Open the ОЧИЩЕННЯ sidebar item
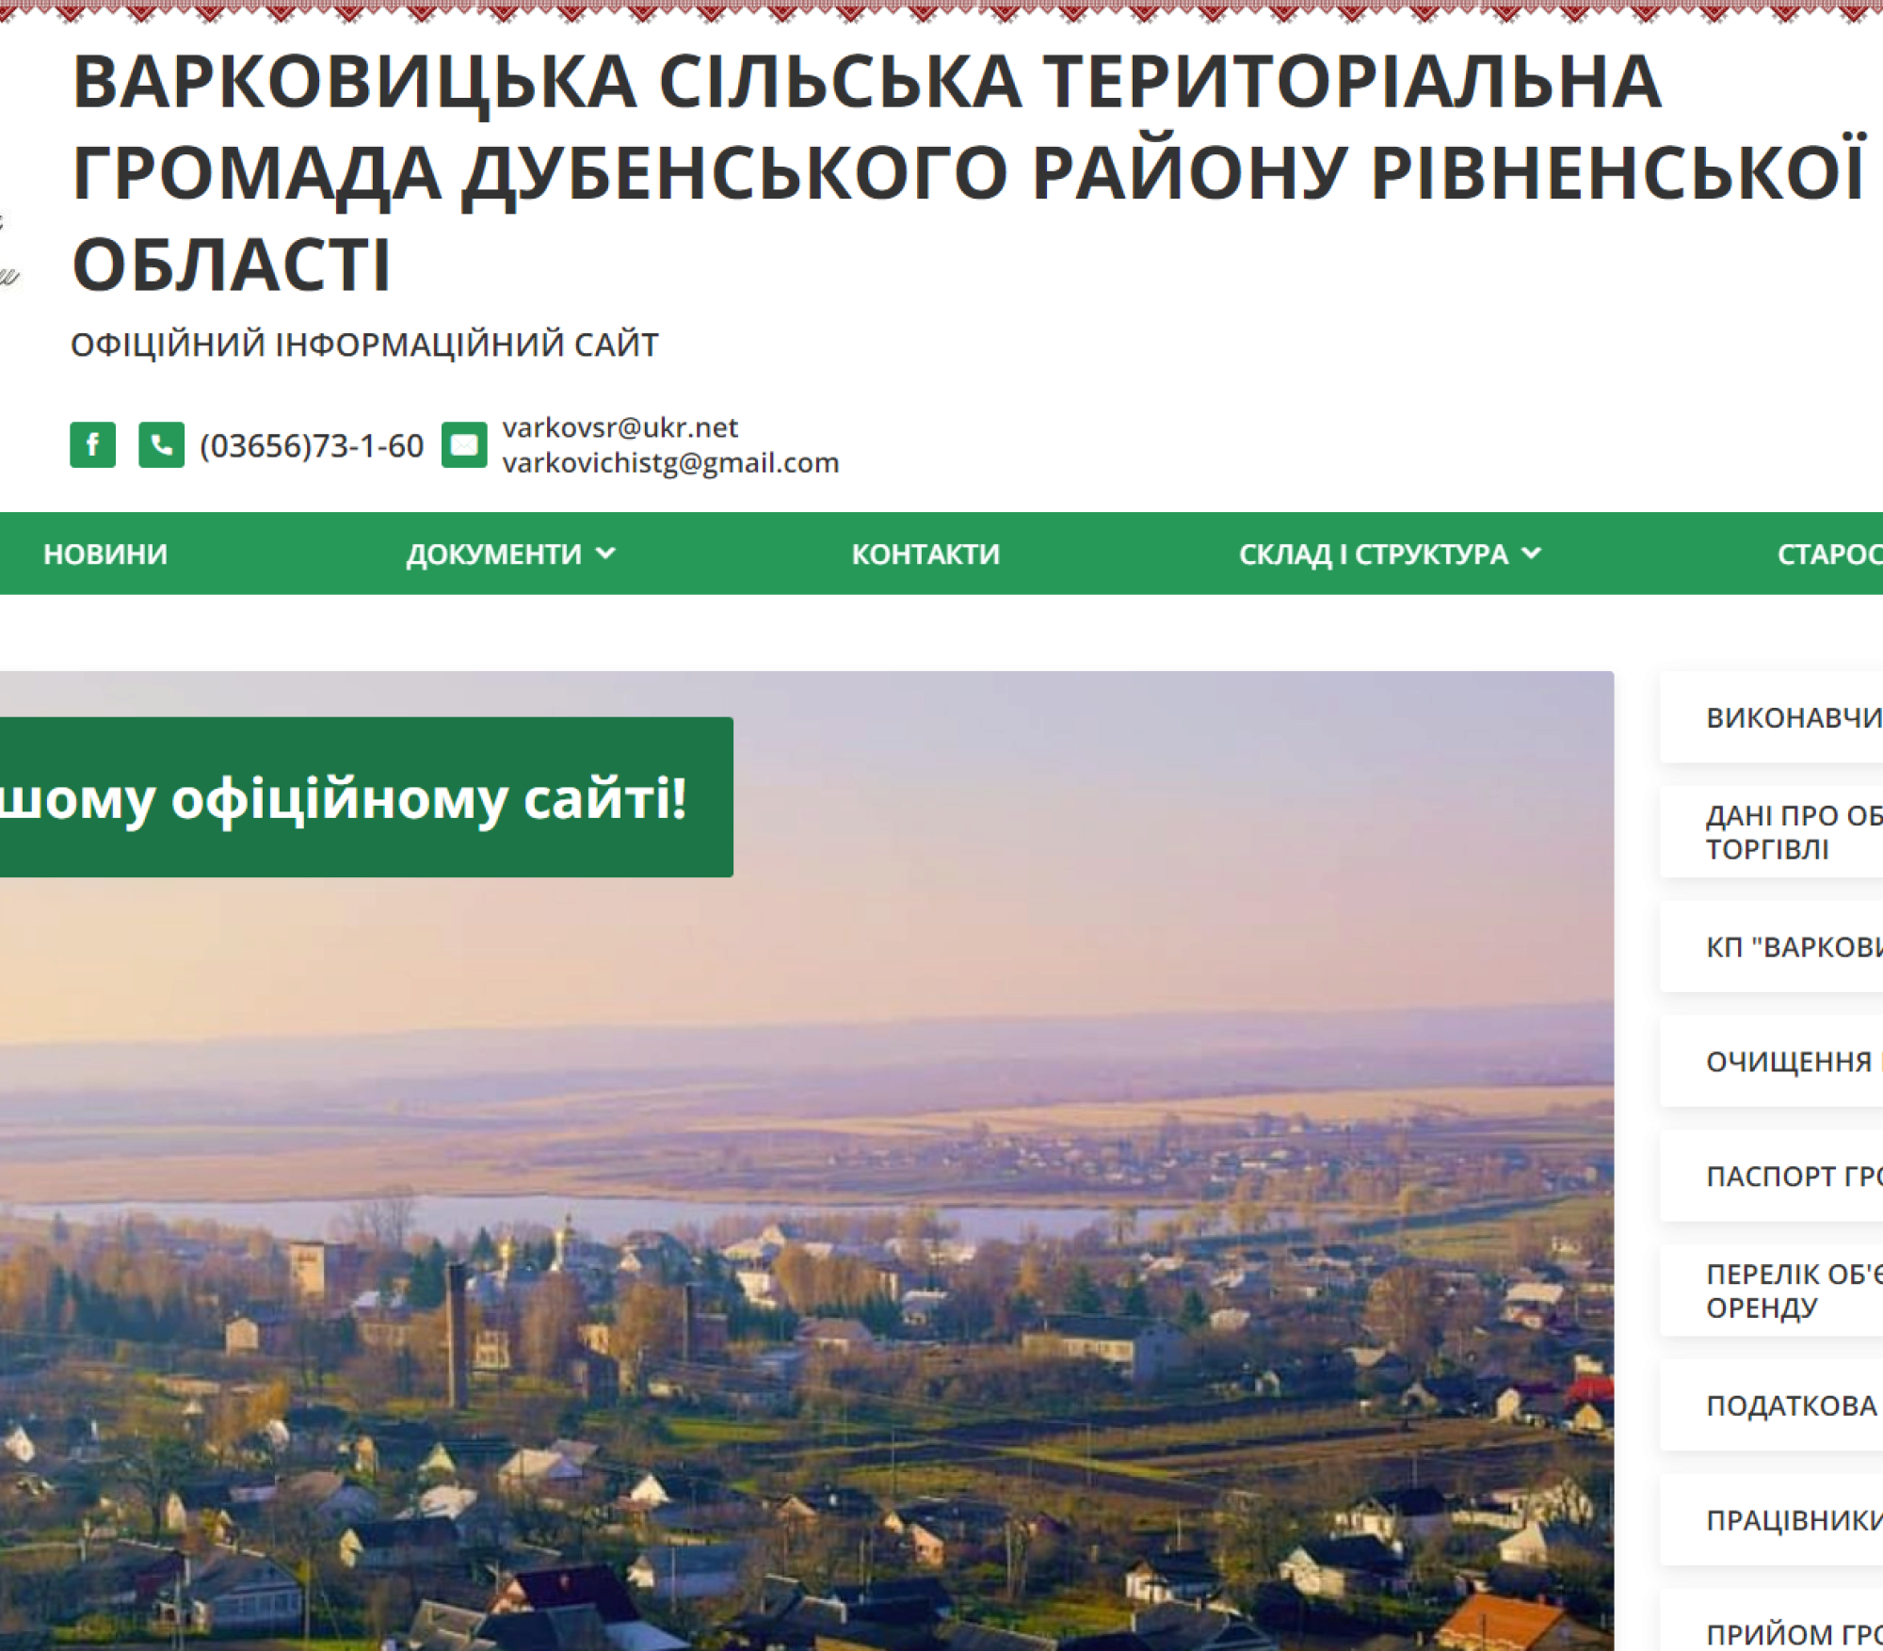Viewport: 1883px width, 1651px height. point(1789,1062)
